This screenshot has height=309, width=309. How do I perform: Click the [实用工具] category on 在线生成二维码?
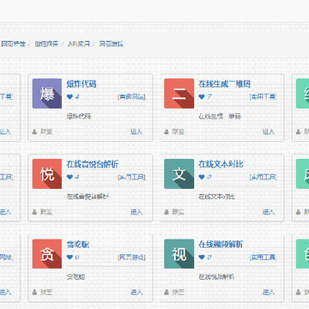(x=263, y=97)
